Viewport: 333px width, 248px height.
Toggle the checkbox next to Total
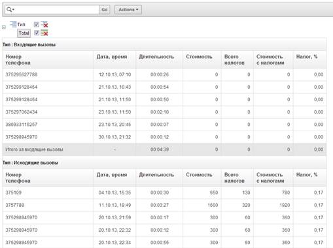(37, 33)
